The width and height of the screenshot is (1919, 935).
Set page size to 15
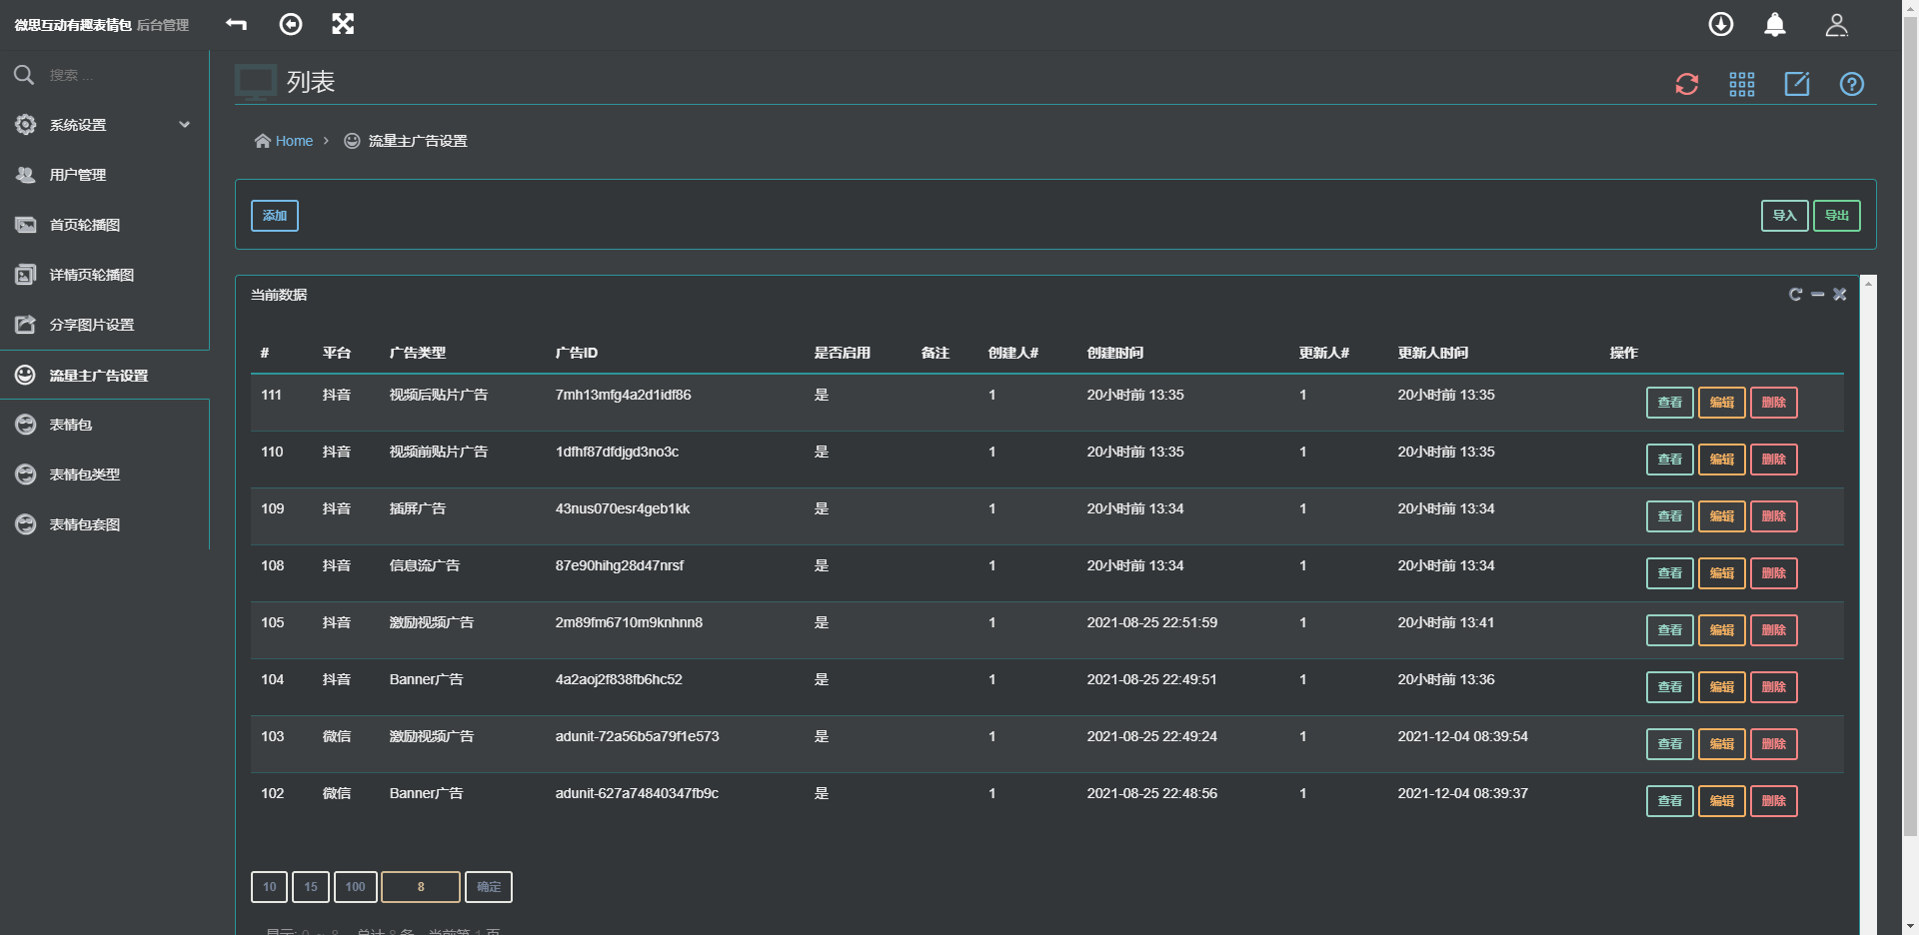click(x=311, y=887)
